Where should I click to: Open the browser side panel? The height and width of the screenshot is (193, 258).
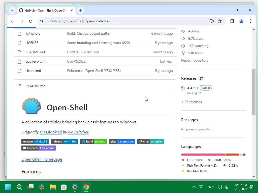pos(232,21)
